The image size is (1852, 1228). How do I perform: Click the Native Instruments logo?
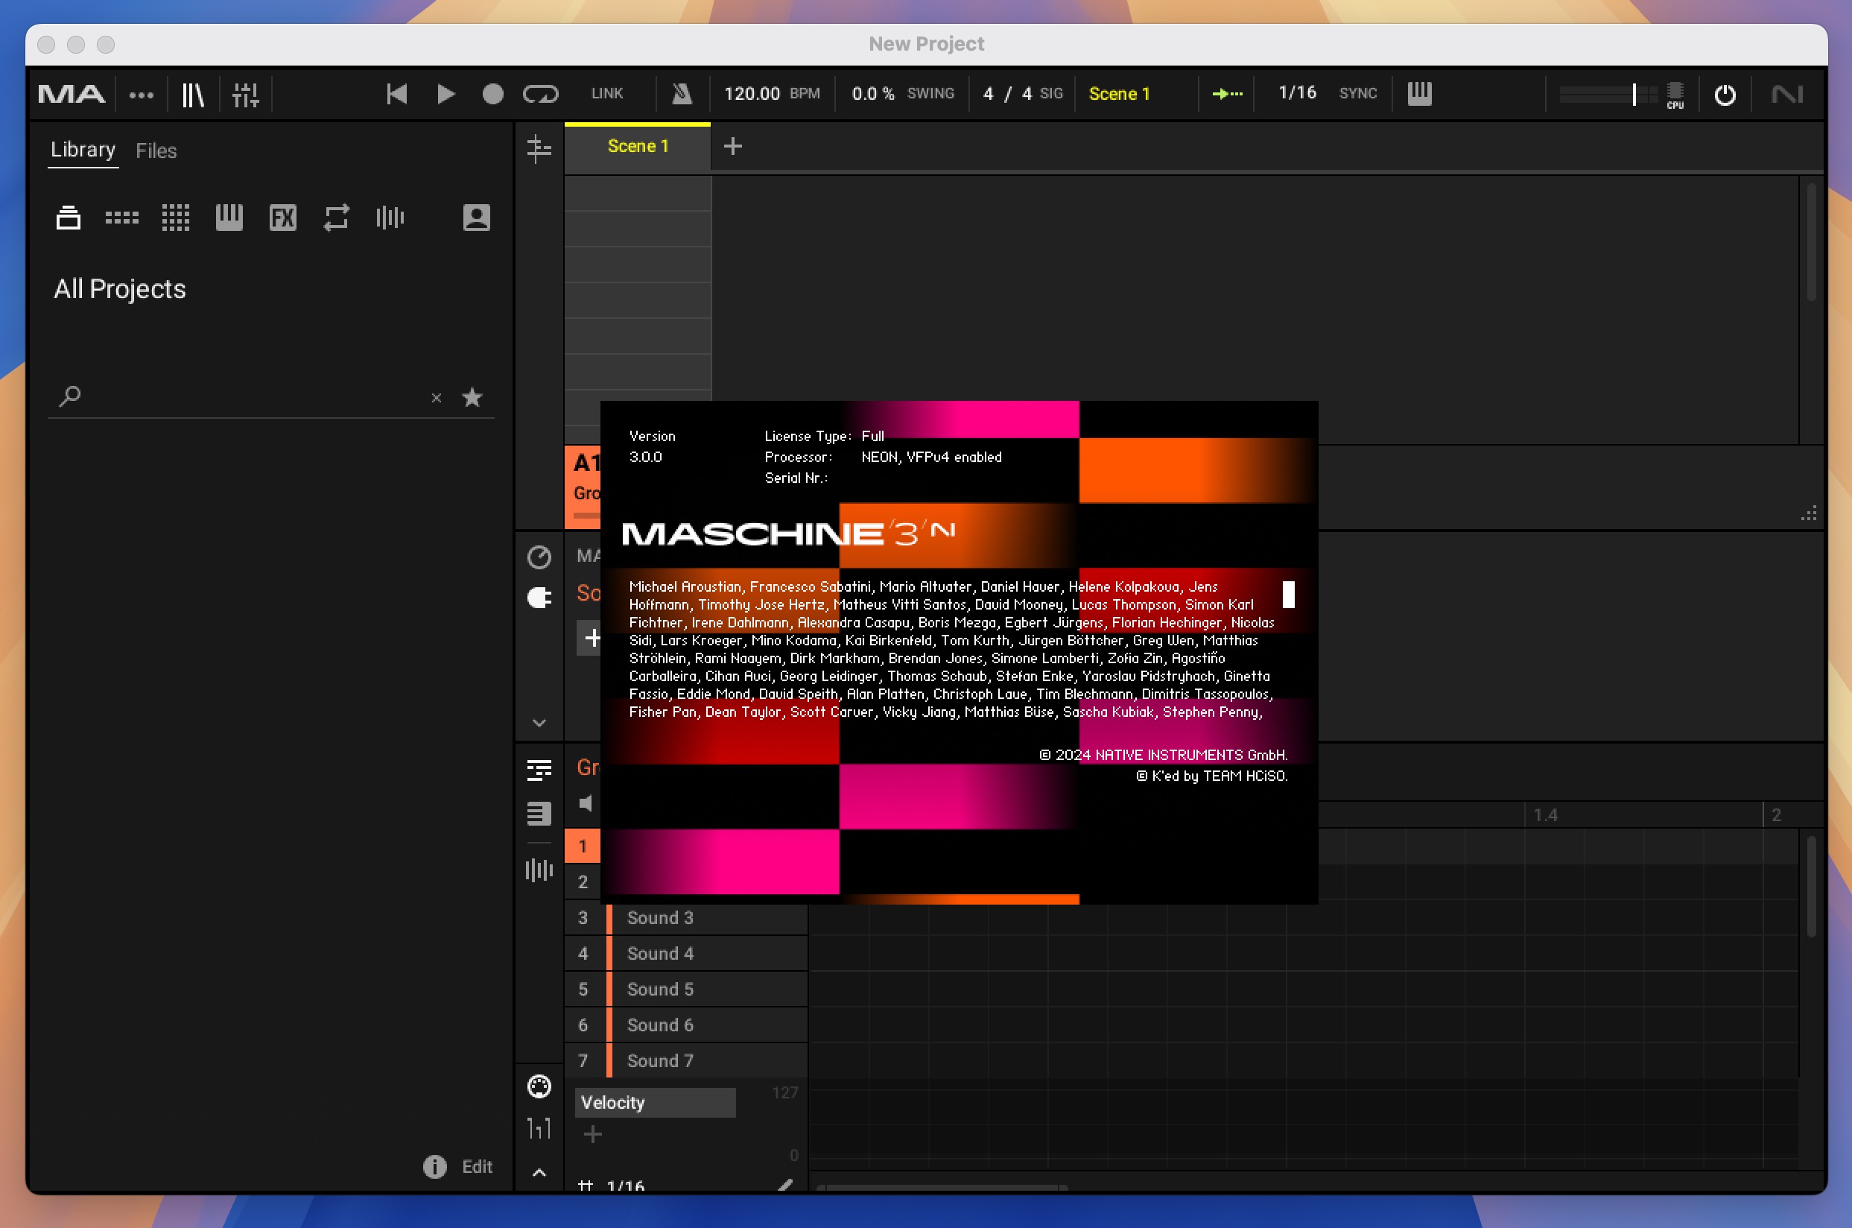pyautogui.click(x=1788, y=95)
